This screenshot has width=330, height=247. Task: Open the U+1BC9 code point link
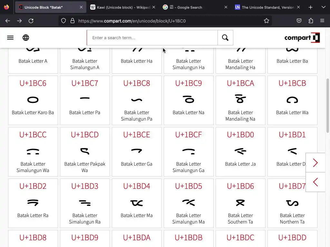(189, 83)
